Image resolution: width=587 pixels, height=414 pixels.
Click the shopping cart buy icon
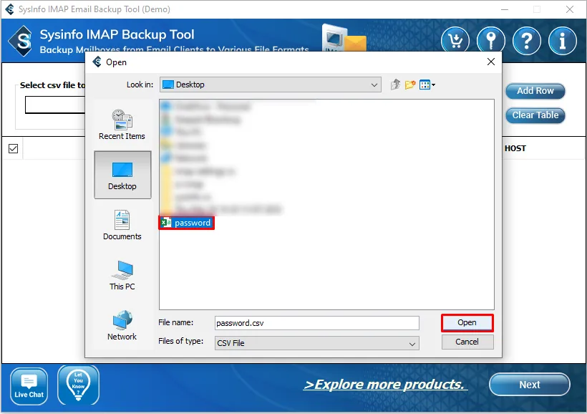[x=455, y=41]
